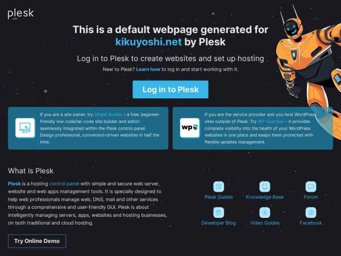
Task: Click the Developer Blog text label
Action: (219, 223)
